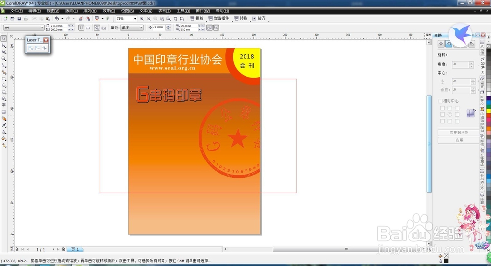Check the top-right anchor point box
This screenshot has width=491, height=266.
(x=457, y=108)
